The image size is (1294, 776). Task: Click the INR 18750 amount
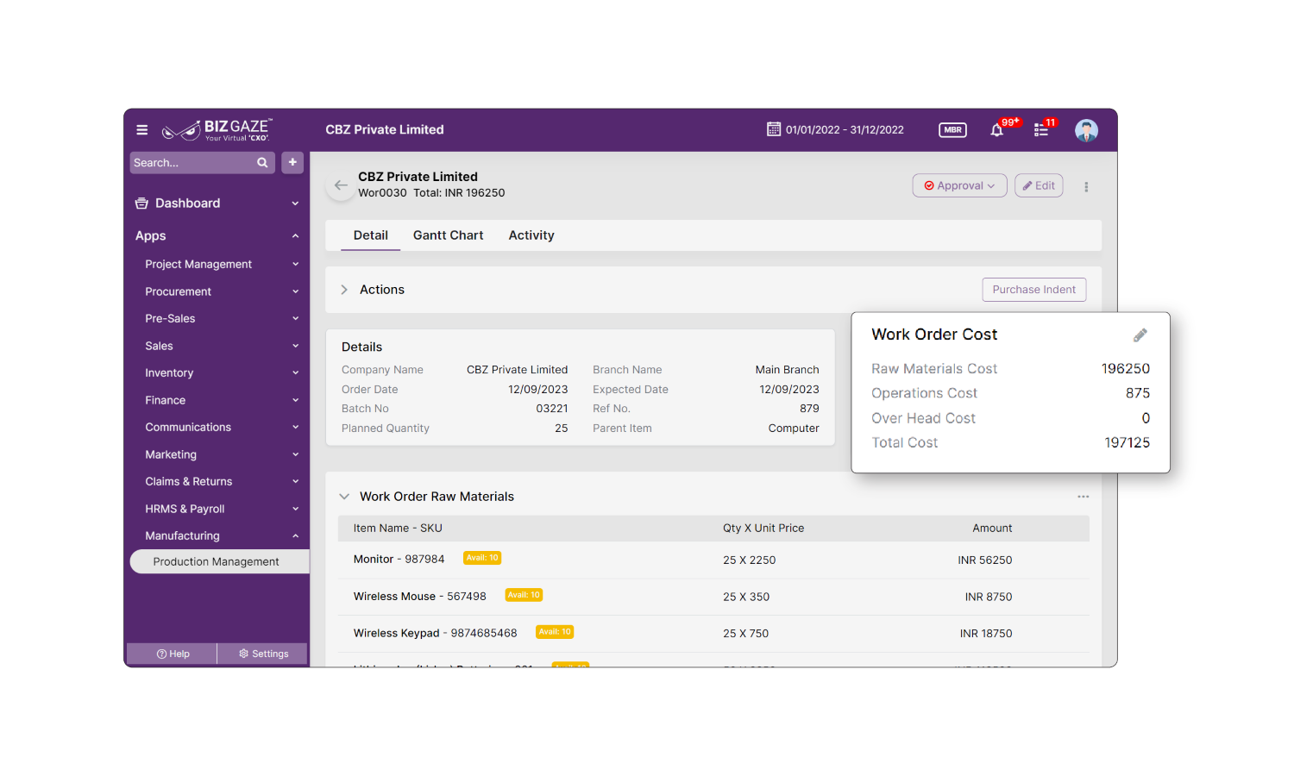(x=986, y=634)
